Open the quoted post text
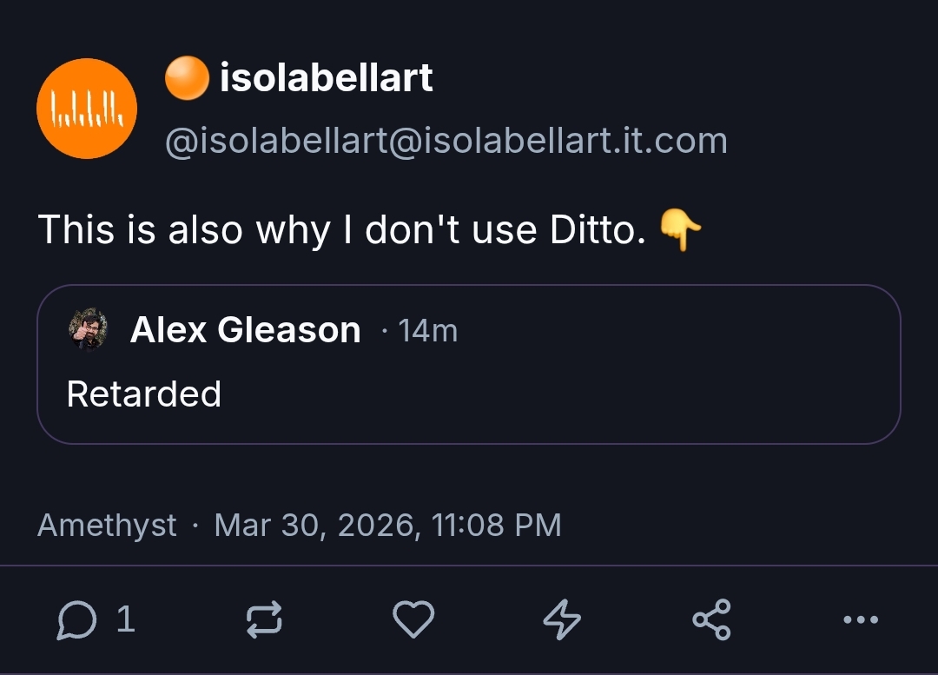Screen dimensions: 938x675 (x=144, y=394)
